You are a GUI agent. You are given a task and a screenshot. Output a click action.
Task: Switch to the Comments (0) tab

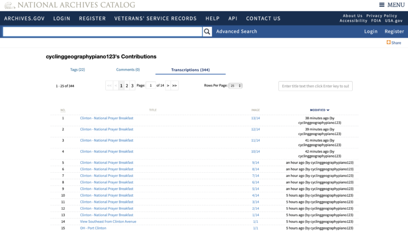127,69
